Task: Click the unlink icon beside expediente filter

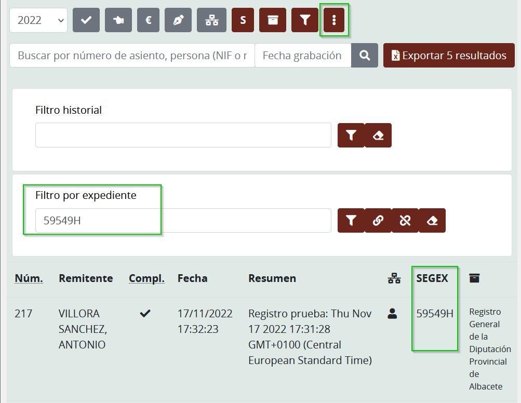Action: coord(405,221)
